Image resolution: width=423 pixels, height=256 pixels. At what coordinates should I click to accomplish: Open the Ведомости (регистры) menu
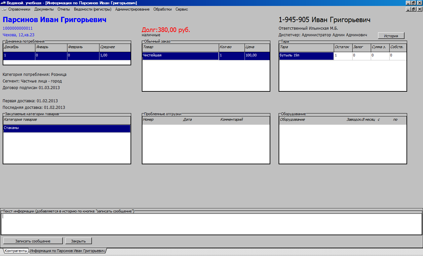tap(93, 9)
